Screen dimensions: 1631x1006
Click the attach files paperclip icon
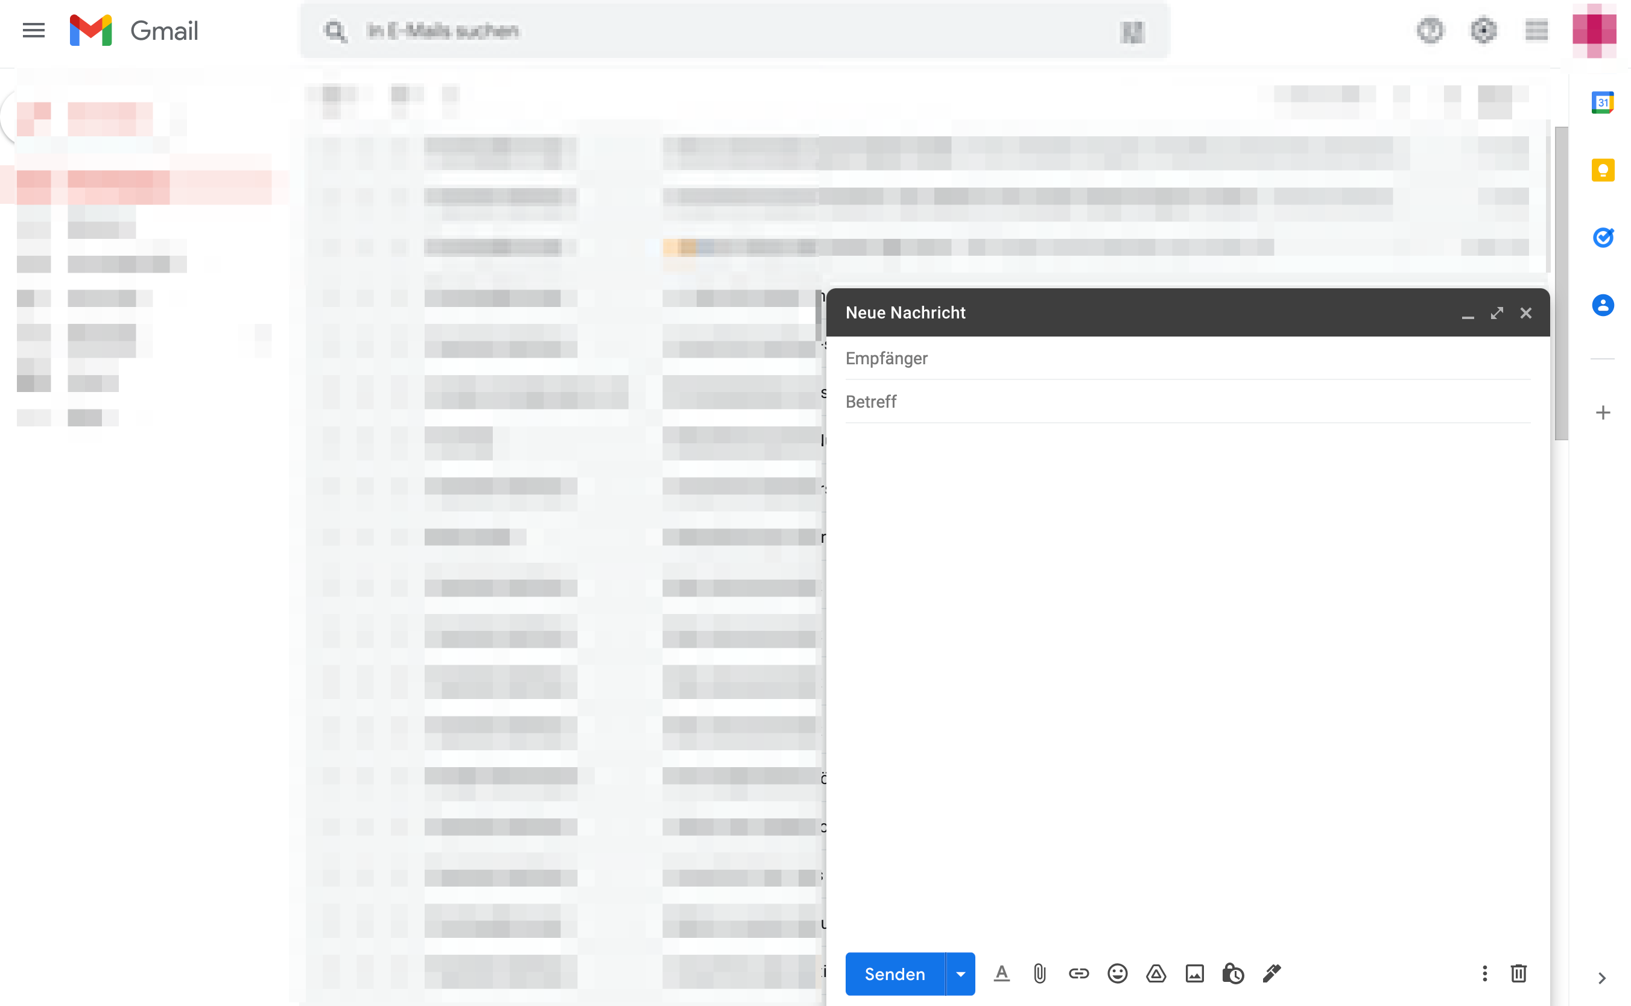pyautogui.click(x=1039, y=974)
